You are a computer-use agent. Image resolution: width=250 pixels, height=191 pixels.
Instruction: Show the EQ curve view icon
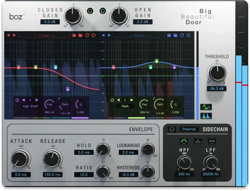[x=206, y=107]
